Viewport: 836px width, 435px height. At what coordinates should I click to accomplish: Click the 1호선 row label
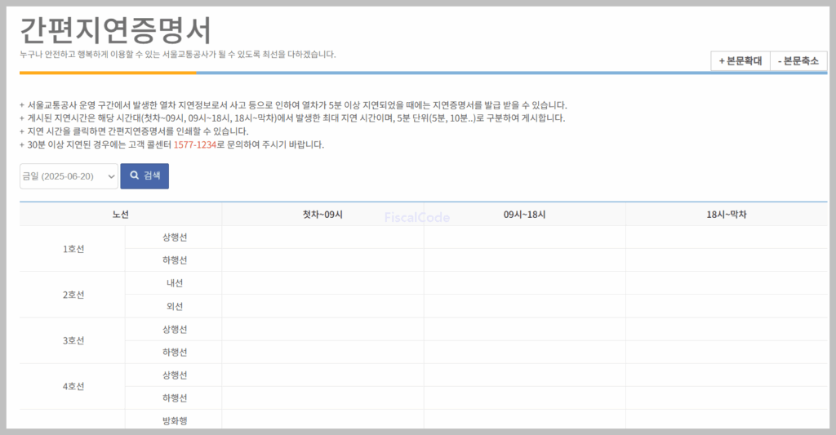point(73,249)
